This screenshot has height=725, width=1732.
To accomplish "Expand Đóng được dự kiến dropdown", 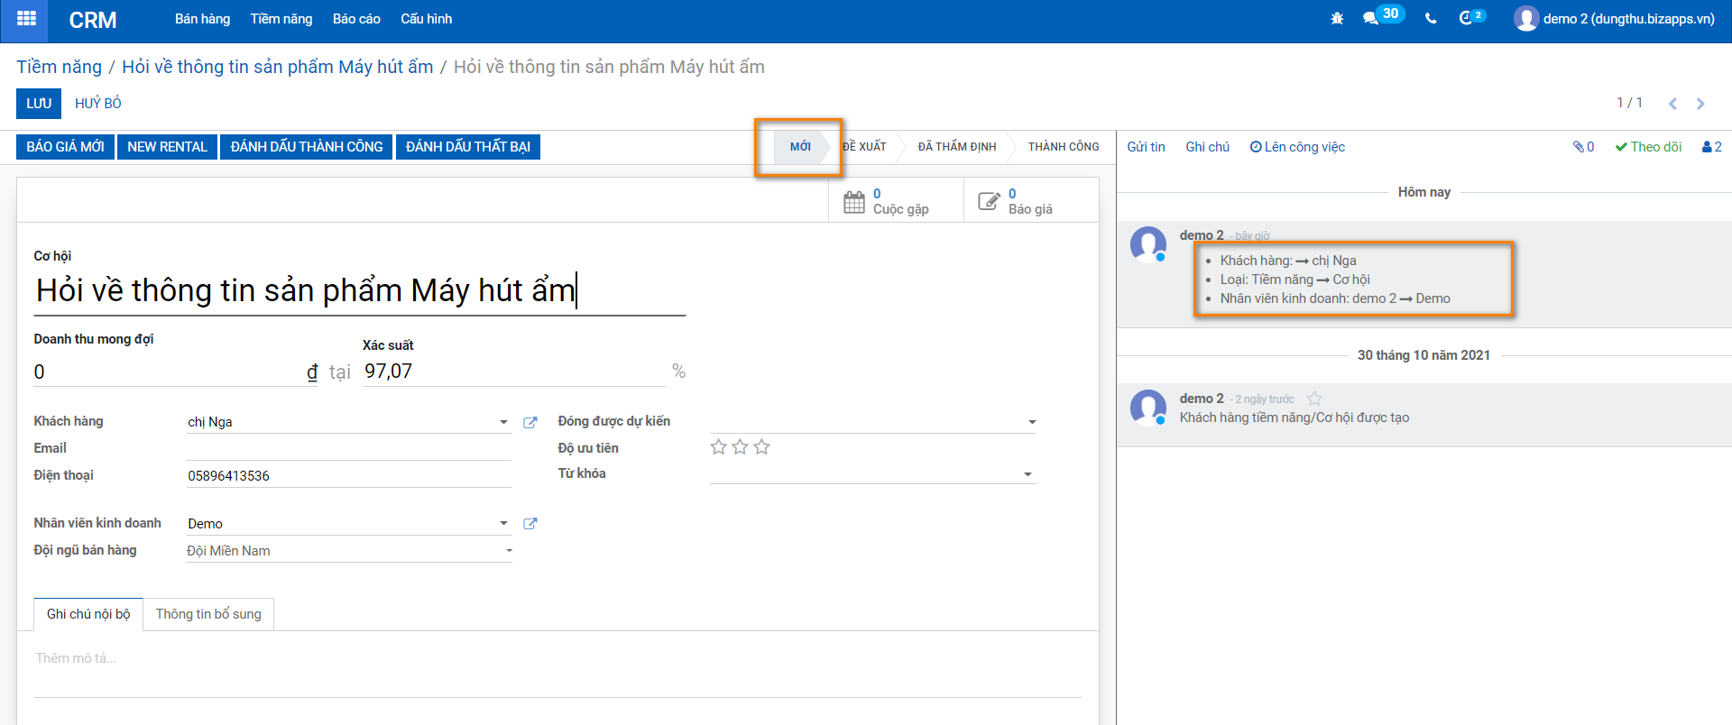I will point(1031,422).
